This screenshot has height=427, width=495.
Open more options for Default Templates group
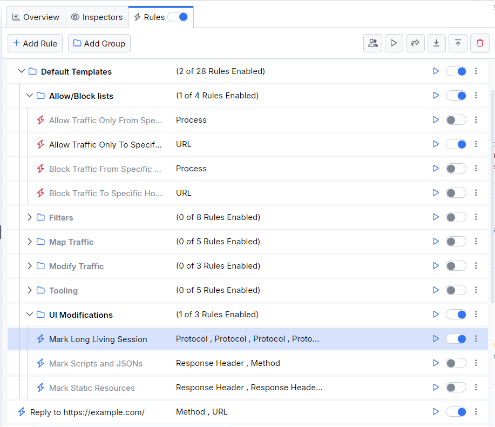(476, 71)
